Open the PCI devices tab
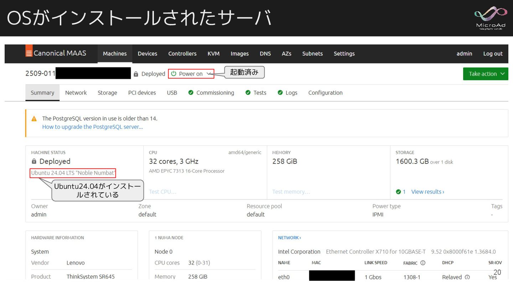This screenshot has width=513, height=288. click(142, 93)
